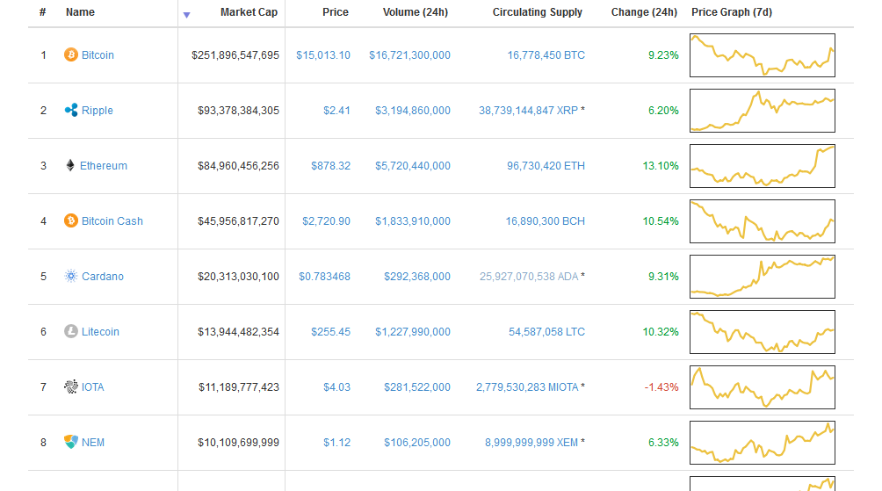Click Bitcoin Cash price $2,720.90
Screen dimensions: 882x491
coord(326,221)
